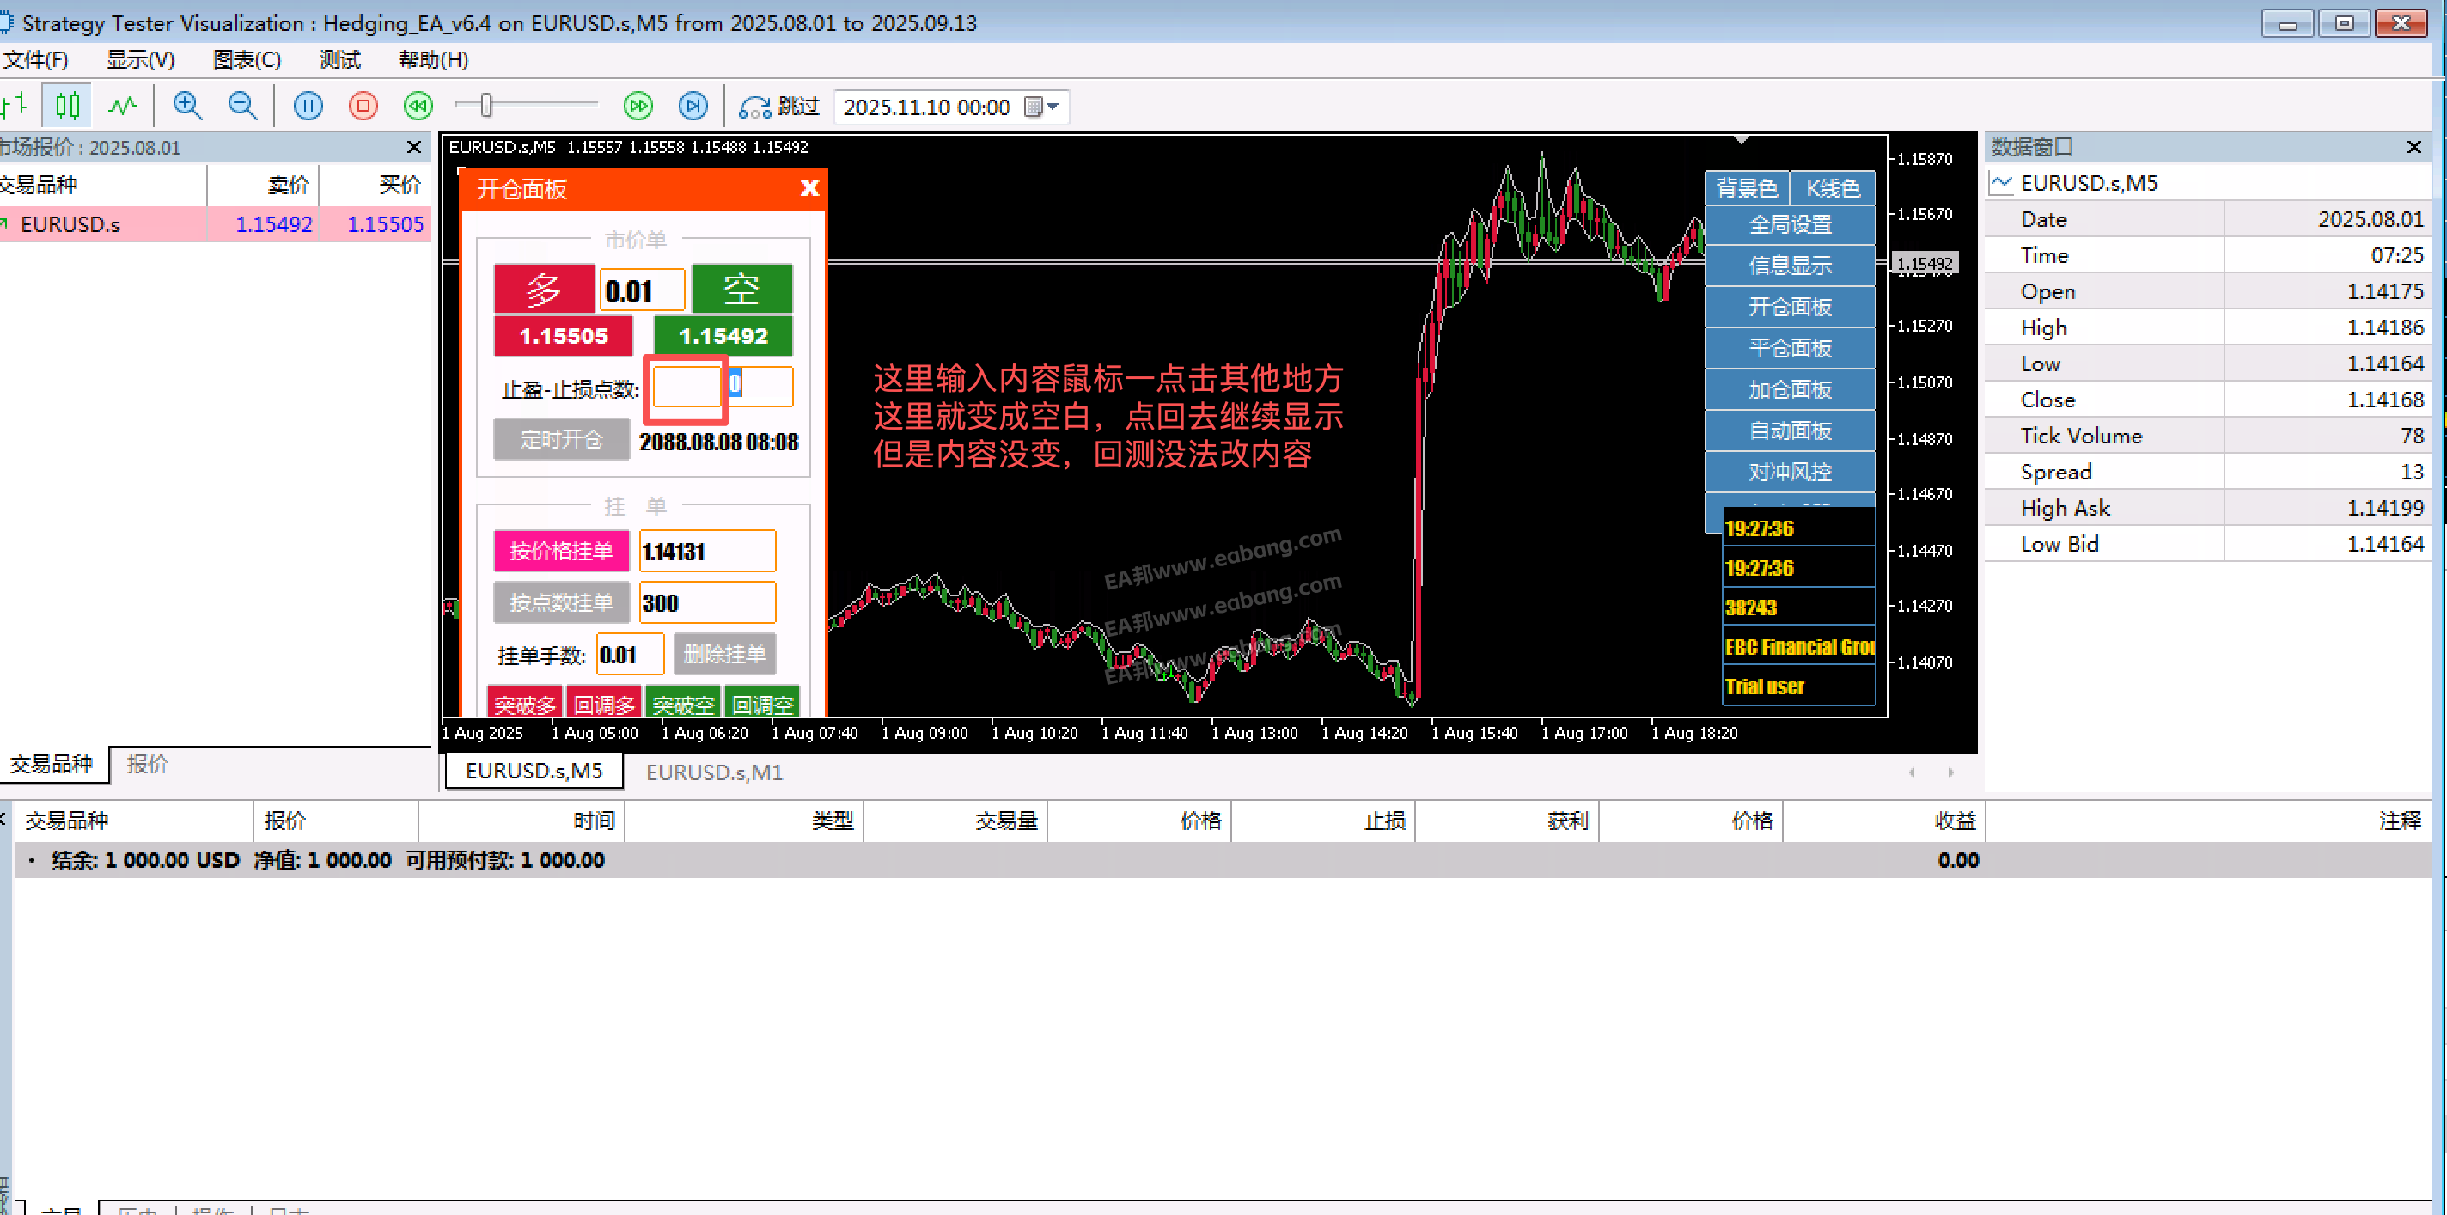The image size is (2447, 1215).
Task: Adjust the playback speed slider
Action: click(x=486, y=106)
